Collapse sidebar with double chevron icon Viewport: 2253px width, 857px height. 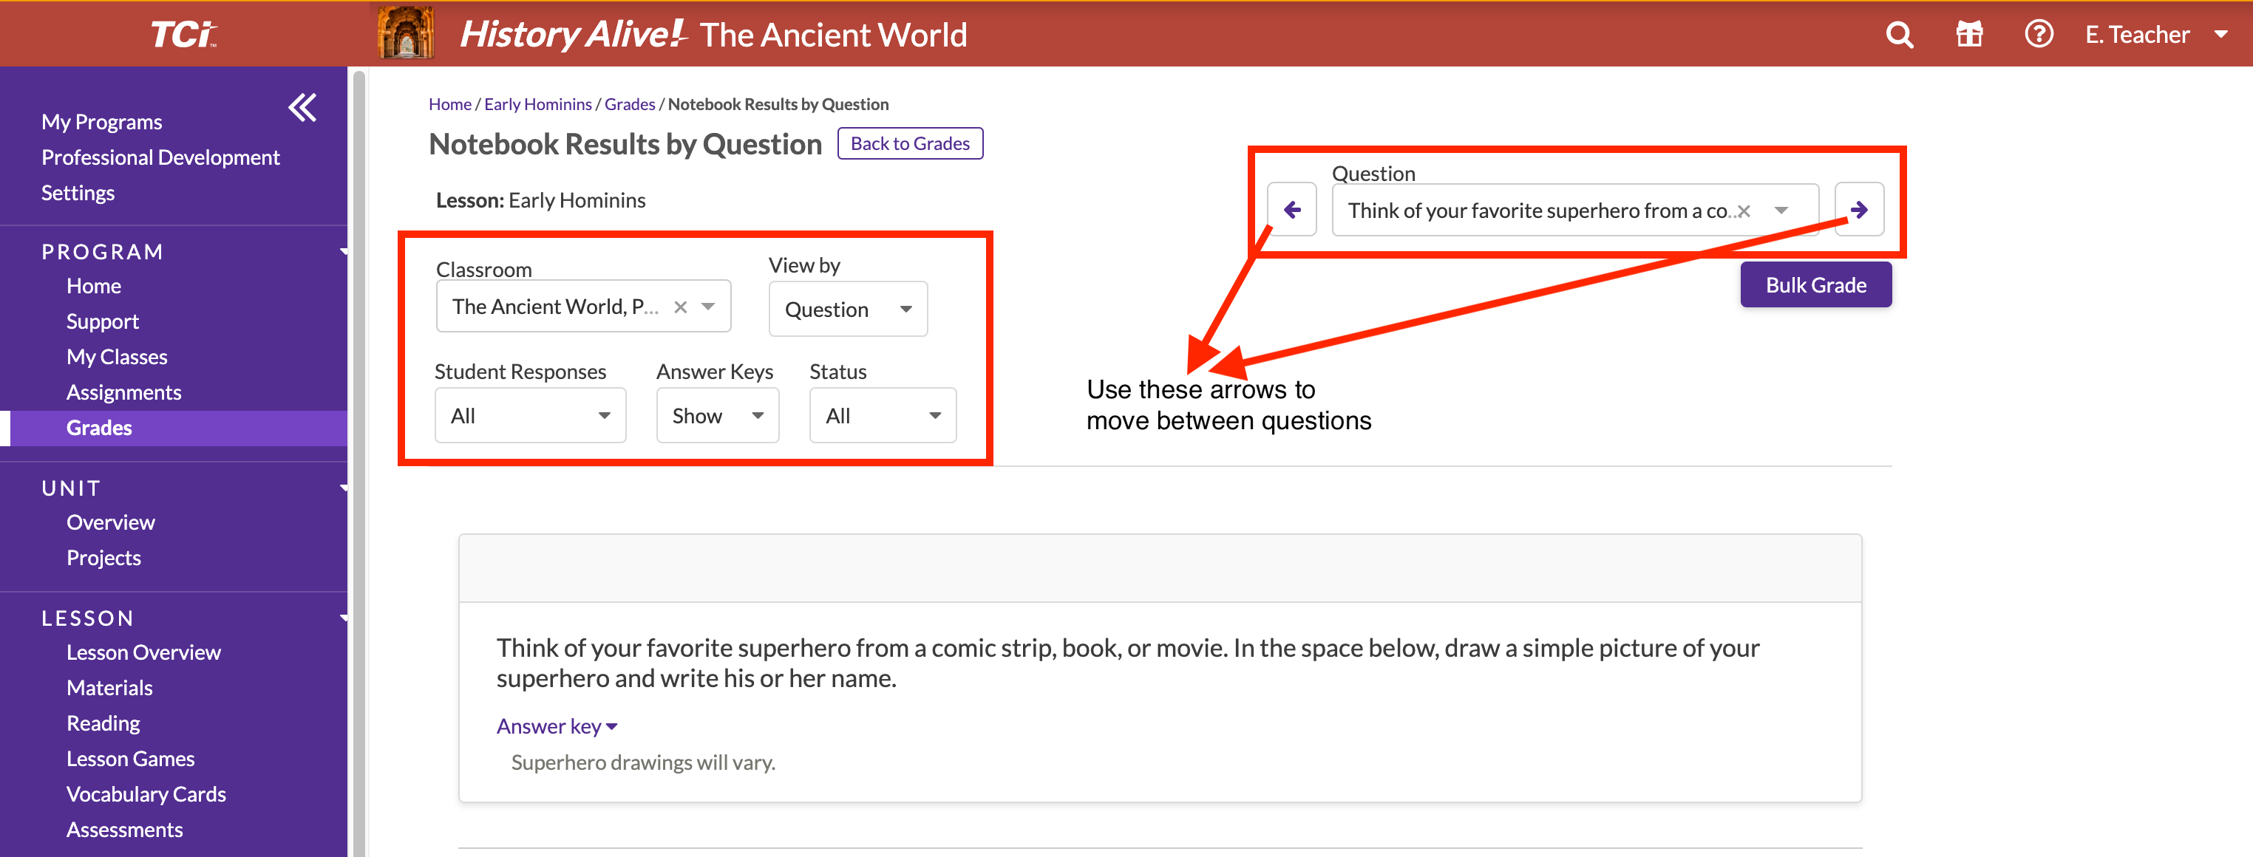[302, 109]
